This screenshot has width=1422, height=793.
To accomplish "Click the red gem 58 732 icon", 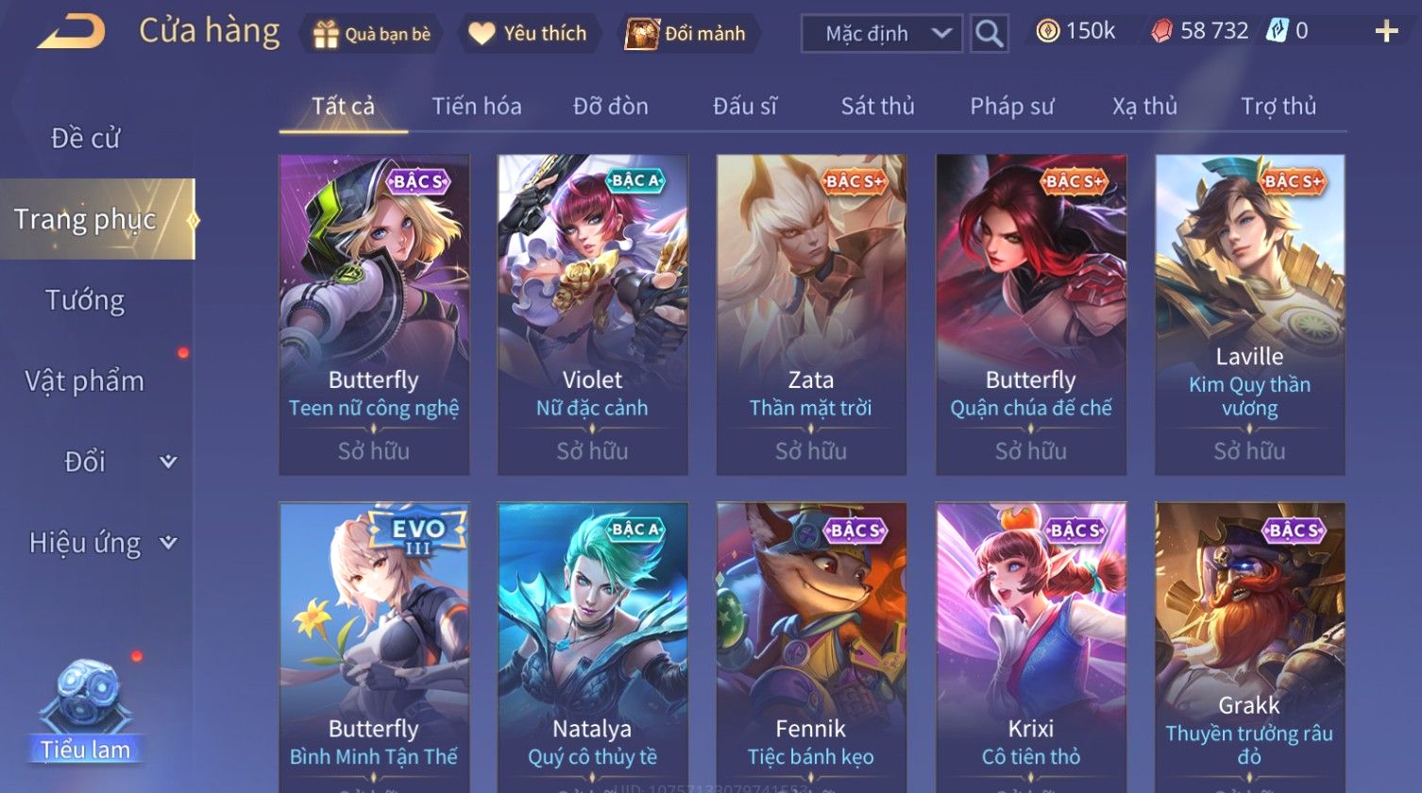I will click(x=1161, y=32).
